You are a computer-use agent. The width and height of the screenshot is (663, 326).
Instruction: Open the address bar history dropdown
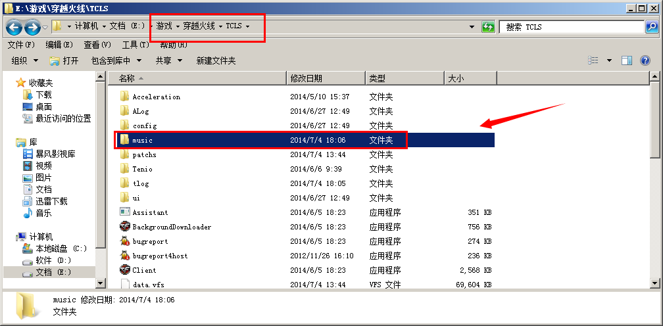coord(472,27)
